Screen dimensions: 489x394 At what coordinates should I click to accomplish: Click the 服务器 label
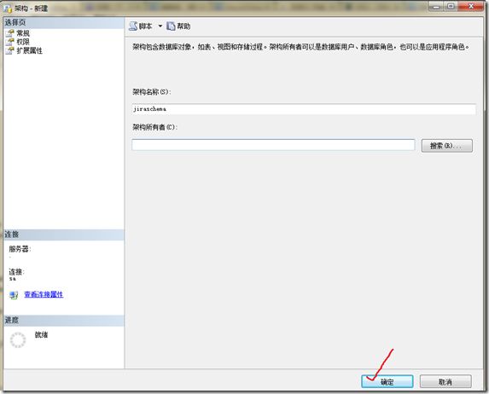20,249
